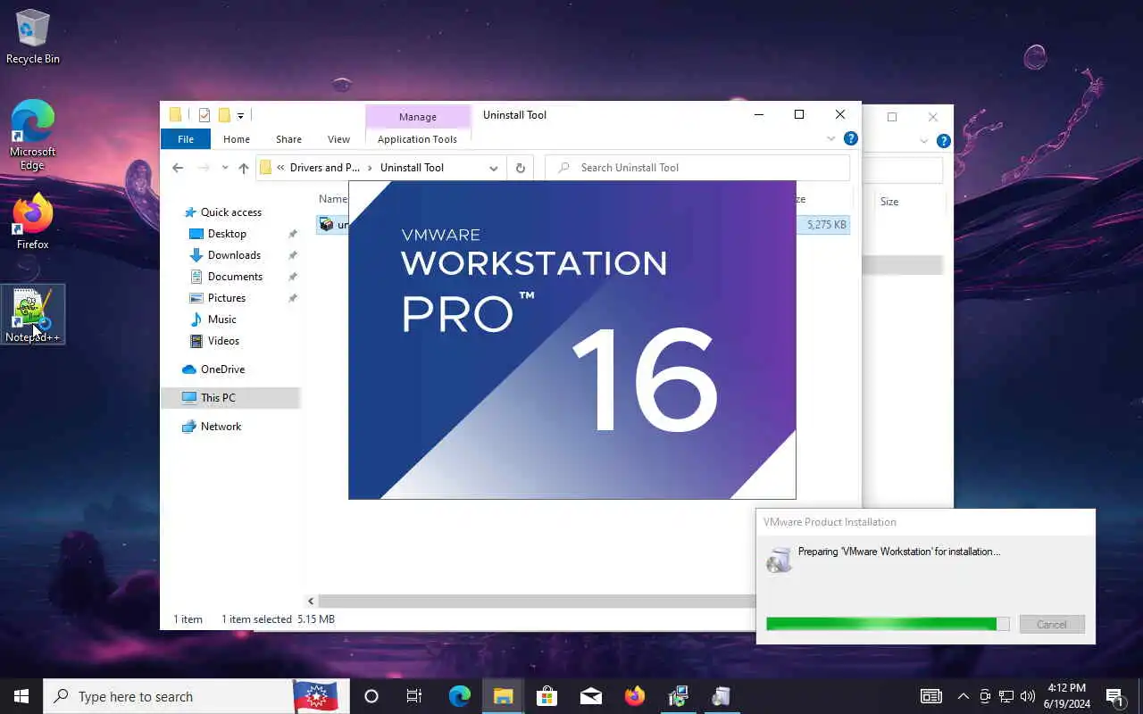Screen dimensions: 1143x714
Task: Click the Type here to search box
Action: coord(170,696)
